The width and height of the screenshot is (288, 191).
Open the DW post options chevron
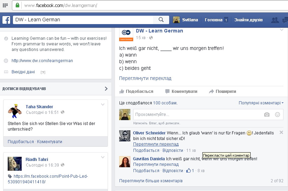click(x=282, y=30)
